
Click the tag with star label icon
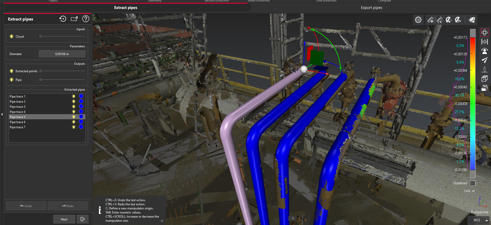pyautogui.click(x=472, y=20)
